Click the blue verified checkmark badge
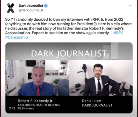This screenshot has height=117, width=138. [x=46, y=6]
